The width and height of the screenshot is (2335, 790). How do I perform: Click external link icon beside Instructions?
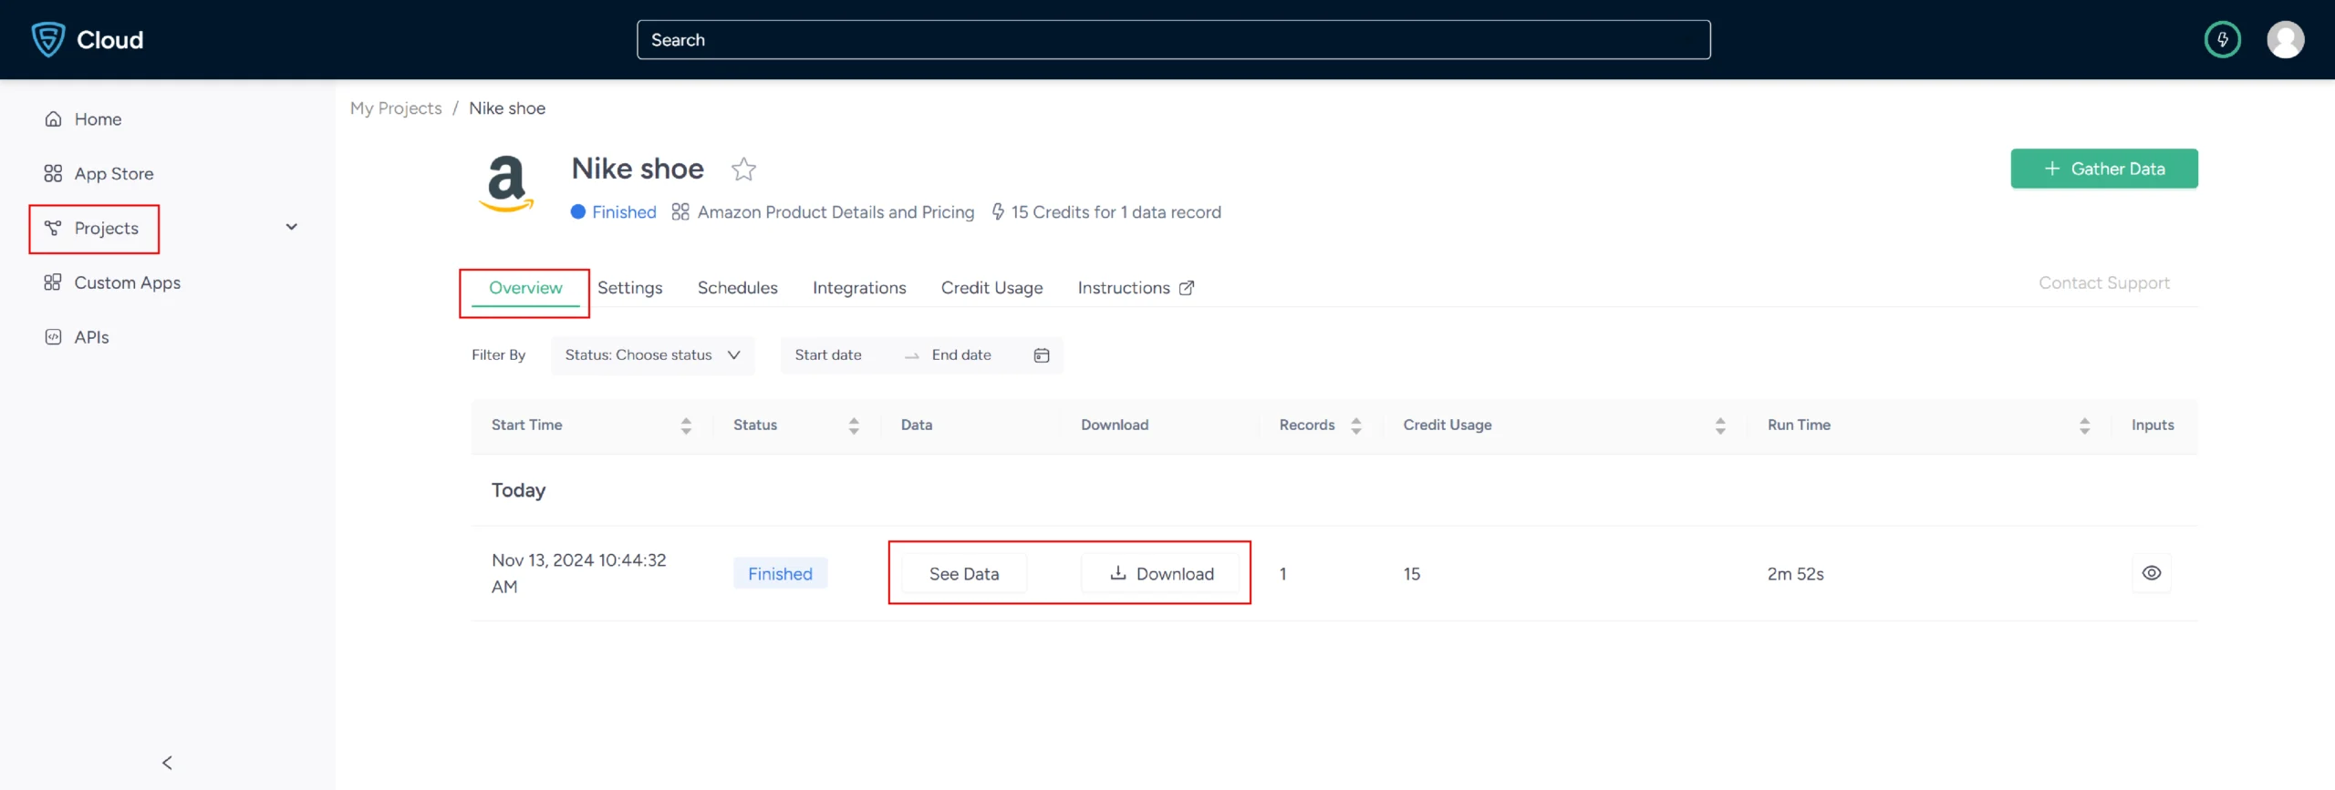(1187, 288)
